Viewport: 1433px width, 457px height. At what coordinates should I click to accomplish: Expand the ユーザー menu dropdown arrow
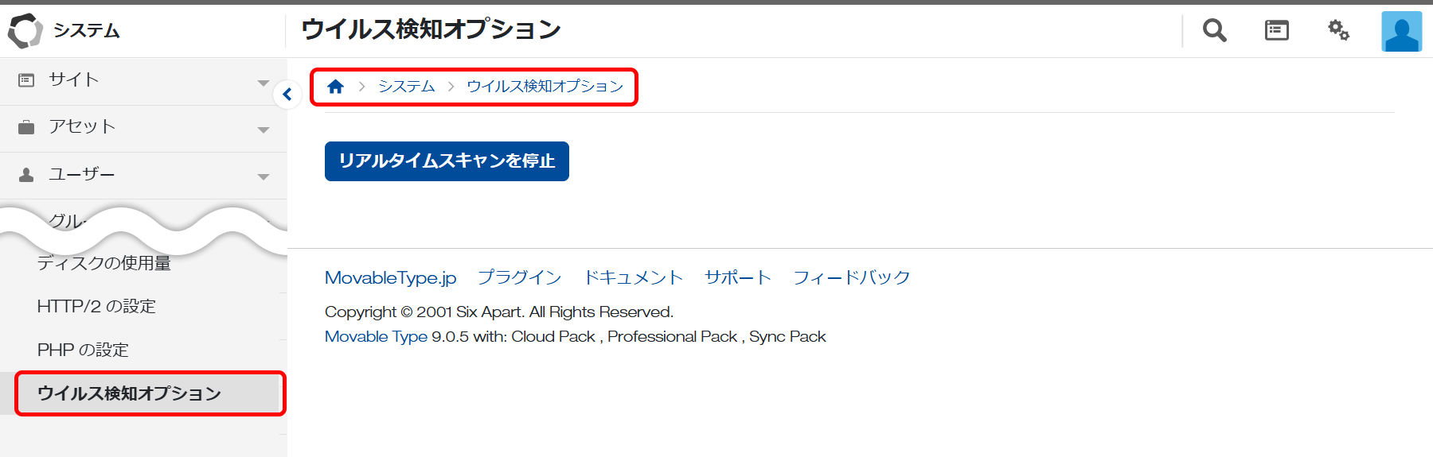(264, 176)
